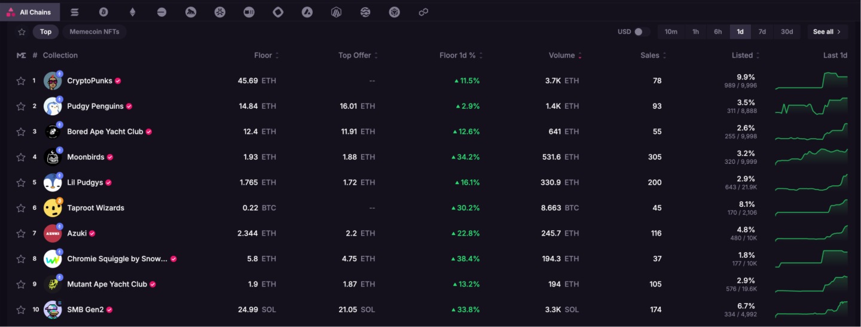Filter by the Ethereum chain icon
Image resolution: width=861 pixels, height=327 pixels.
pyautogui.click(x=133, y=12)
